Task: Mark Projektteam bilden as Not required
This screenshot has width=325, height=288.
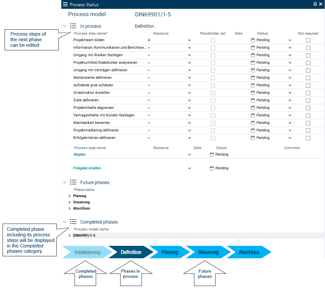Action: pyautogui.click(x=308, y=40)
